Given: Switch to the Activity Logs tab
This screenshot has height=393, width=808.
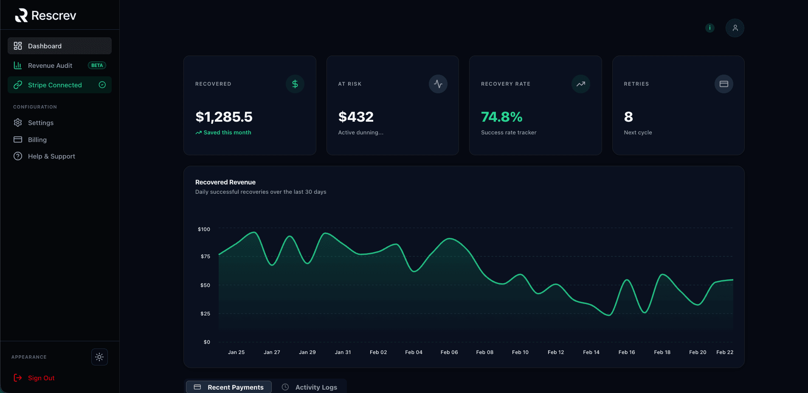Looking at the screenshot, I should 310,387.
